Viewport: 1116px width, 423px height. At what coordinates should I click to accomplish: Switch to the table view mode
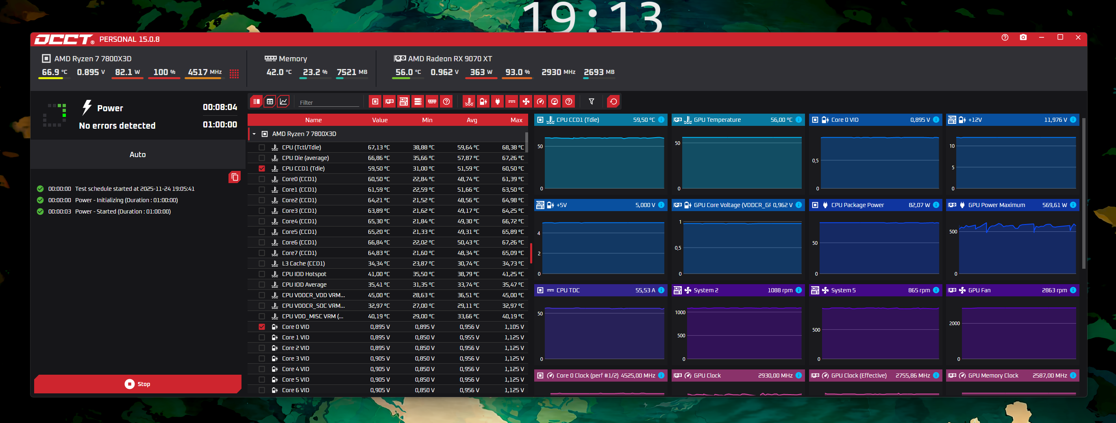[x=270, y=101]
